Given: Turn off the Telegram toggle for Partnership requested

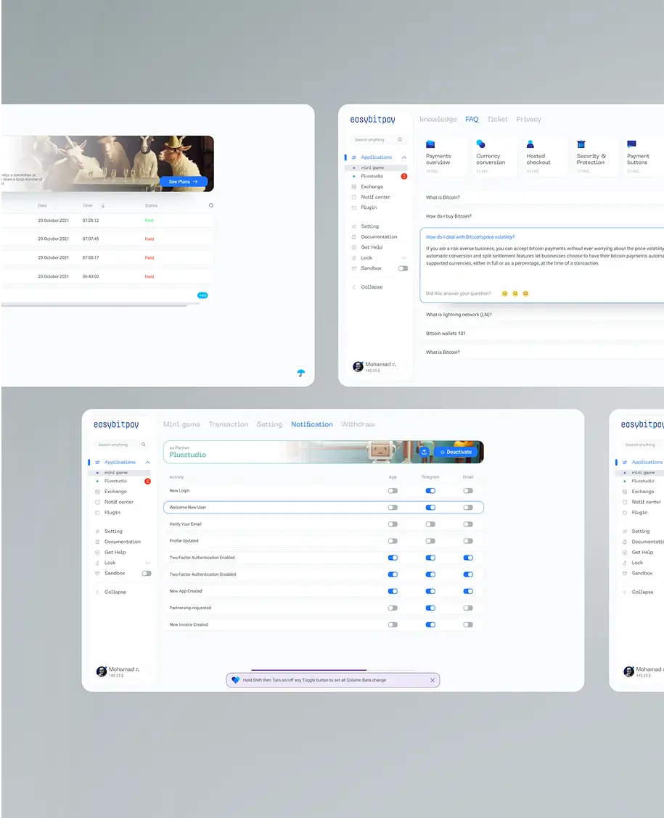Looking at the screenshot, I should (430, 608).
